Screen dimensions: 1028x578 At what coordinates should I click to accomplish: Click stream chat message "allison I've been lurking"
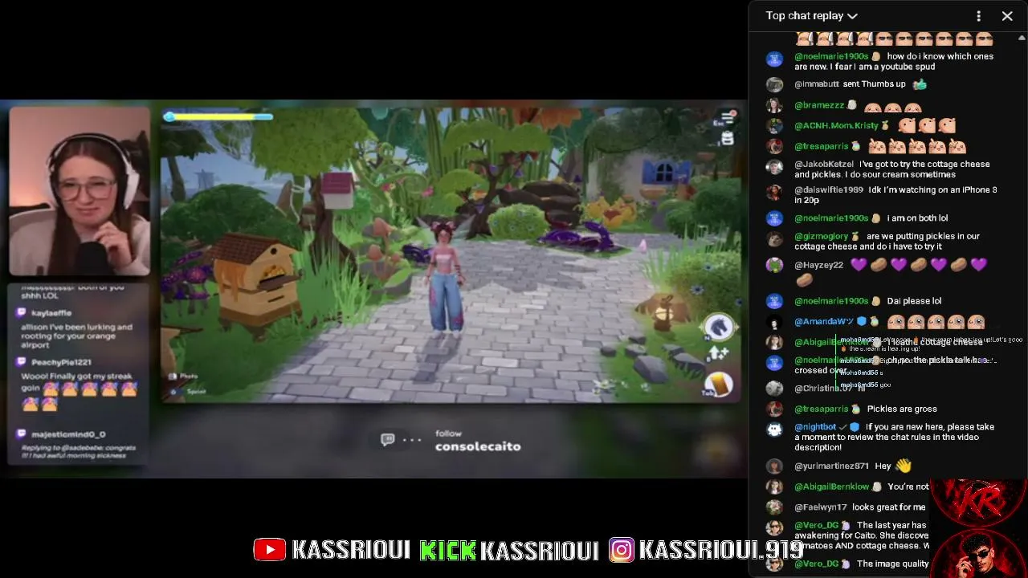click(77, 336)
